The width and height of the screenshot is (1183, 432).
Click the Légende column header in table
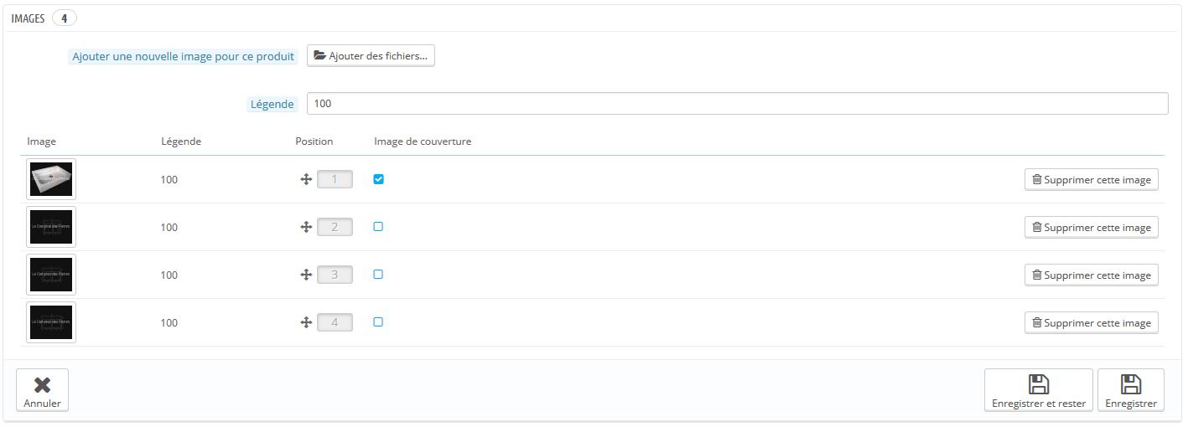click(181, 141)
